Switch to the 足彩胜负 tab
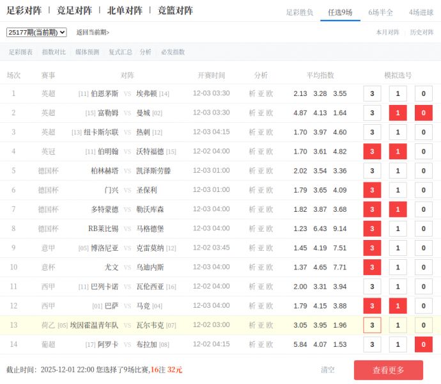 (x=299, y=12)
